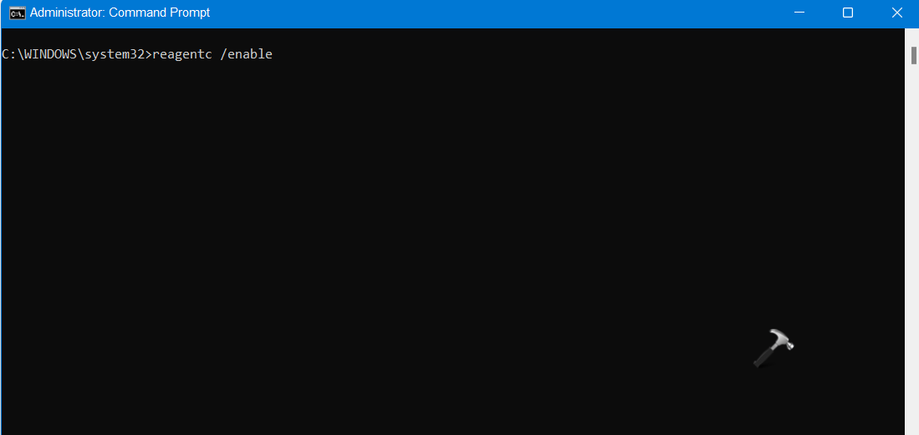
Task: Click the hammer watermark logo
Action: [x=773, y=348]
